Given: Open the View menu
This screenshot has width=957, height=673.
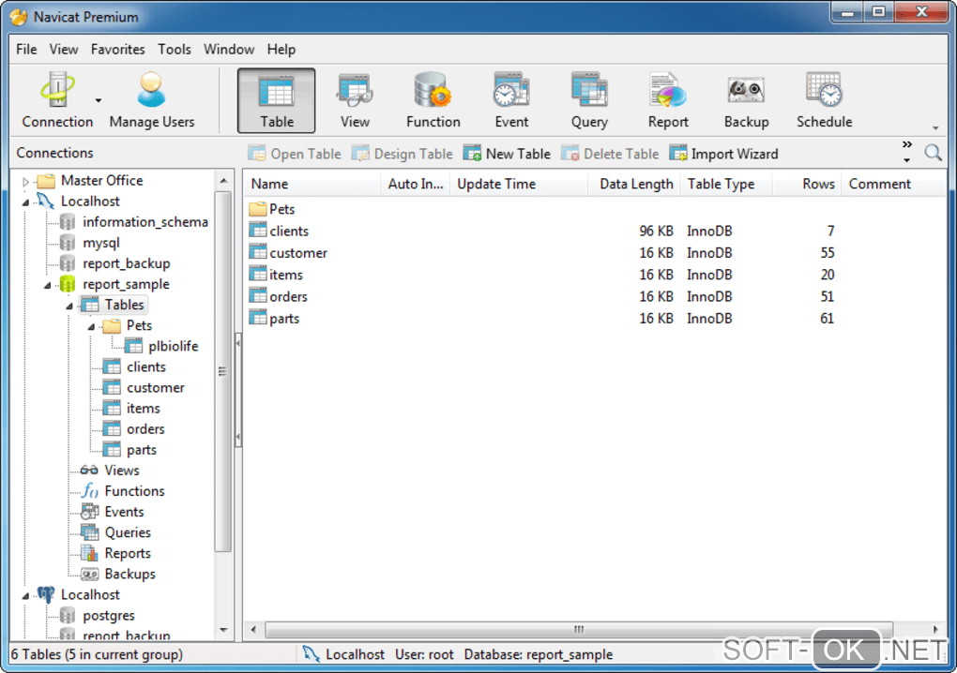Looking at the screenshot, I should tap(64, 49).
